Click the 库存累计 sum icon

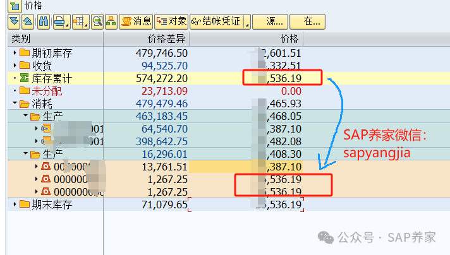(25, 78)
